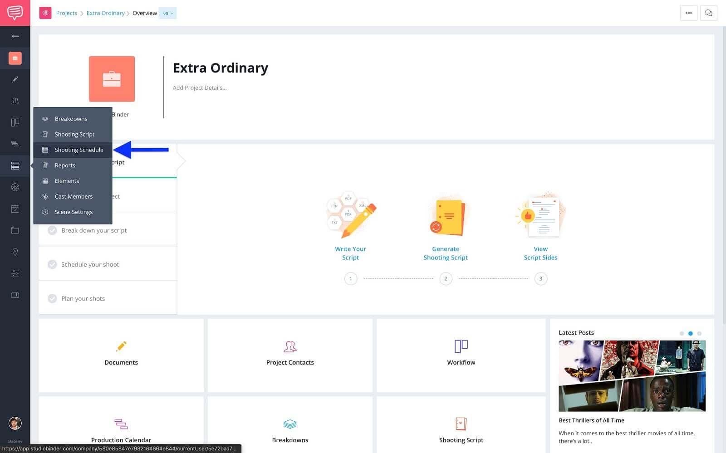The width and height of the screenshot is (726, 453).
Task: Click the StudioBinder logo in the top corner
Action: pyautogui.click(x=15, y=13)
